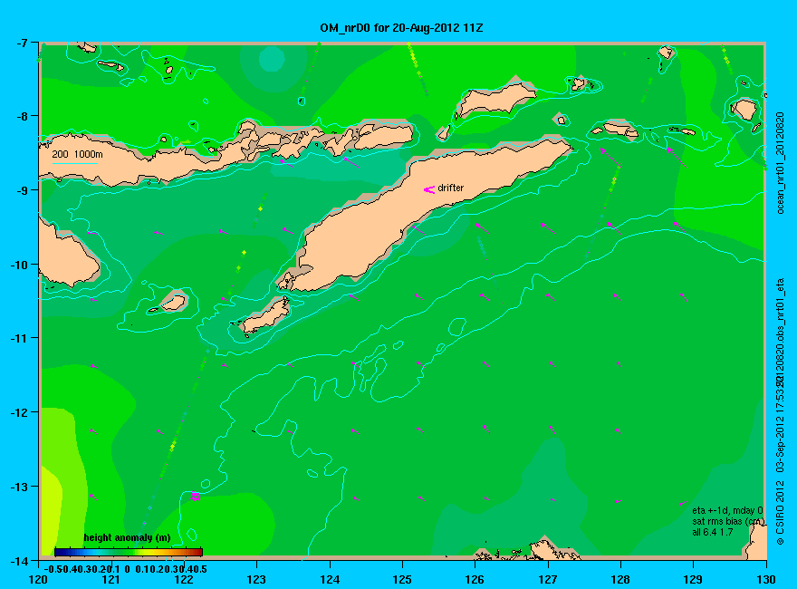Click the height anomaly color scale bar
Viewport: 797px width, 589px height.
pyautogui.click(x=128, y=552)
